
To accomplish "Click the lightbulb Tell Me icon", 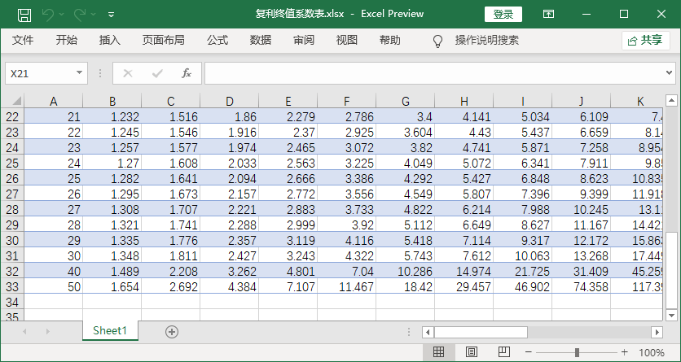I will pos(437,41).
